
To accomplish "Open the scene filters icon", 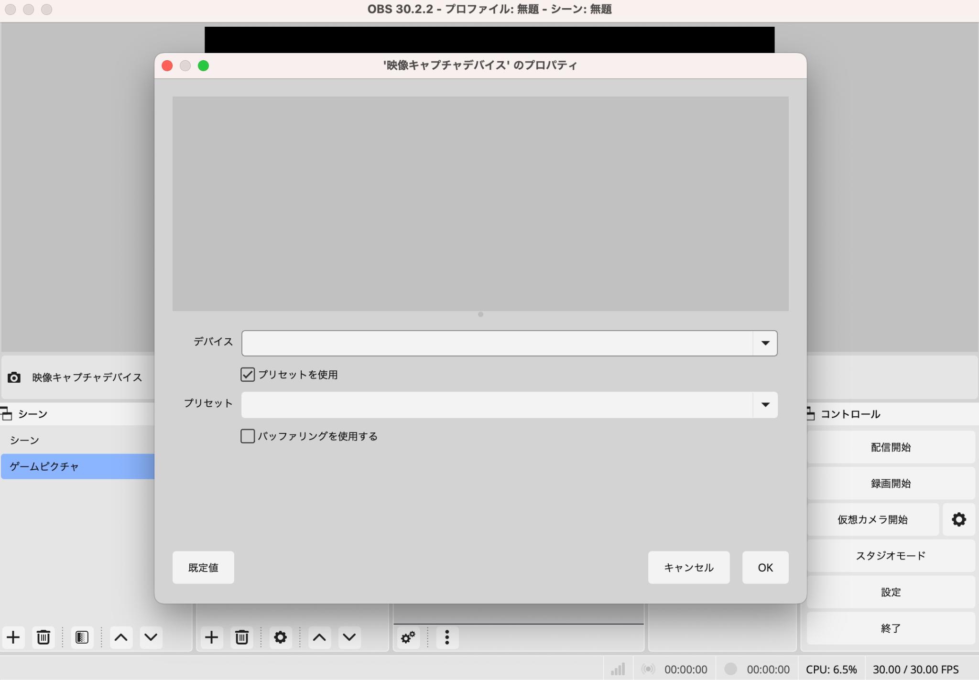I will [82, 637].
